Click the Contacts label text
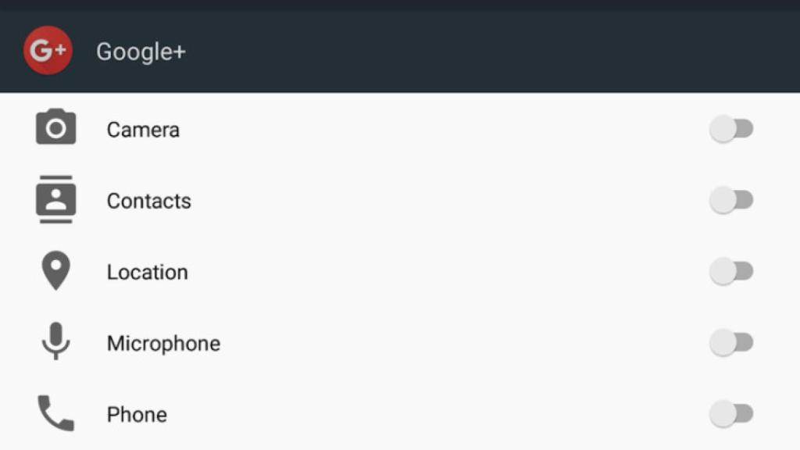The height and width of the screenshot is (450, 800). (x=148, y=201)
